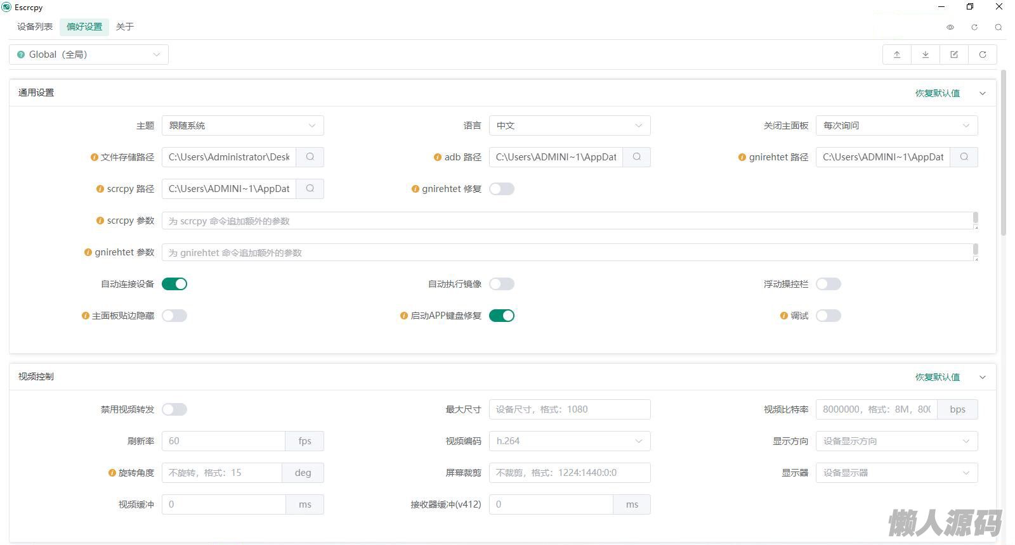This screenshot has width=1015, height=545.
Task: Turn off 启动APP键盘修复 toggle
Action: pos(501,316)
